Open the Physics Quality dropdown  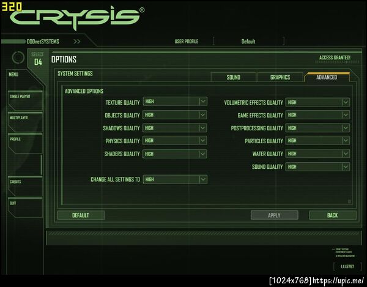pos(175,141)
